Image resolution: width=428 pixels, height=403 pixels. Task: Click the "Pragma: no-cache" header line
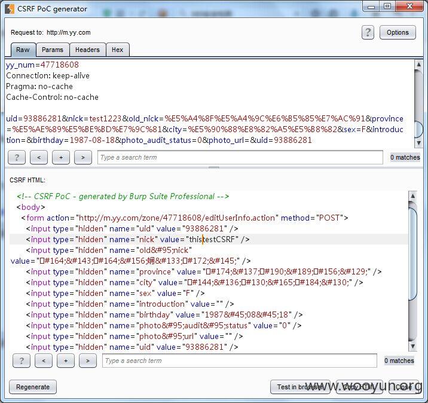tap(39, 87)
